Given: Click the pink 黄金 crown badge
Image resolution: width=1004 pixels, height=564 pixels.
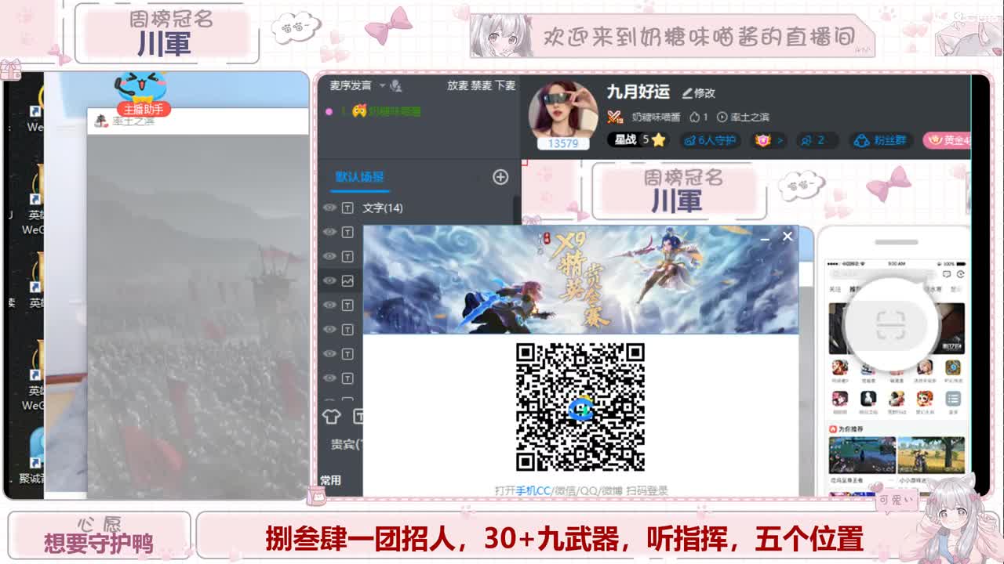Looking at the screenshot, I should (x=947, y=140).
